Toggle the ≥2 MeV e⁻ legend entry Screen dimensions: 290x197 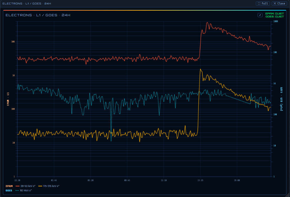point(24,191)
